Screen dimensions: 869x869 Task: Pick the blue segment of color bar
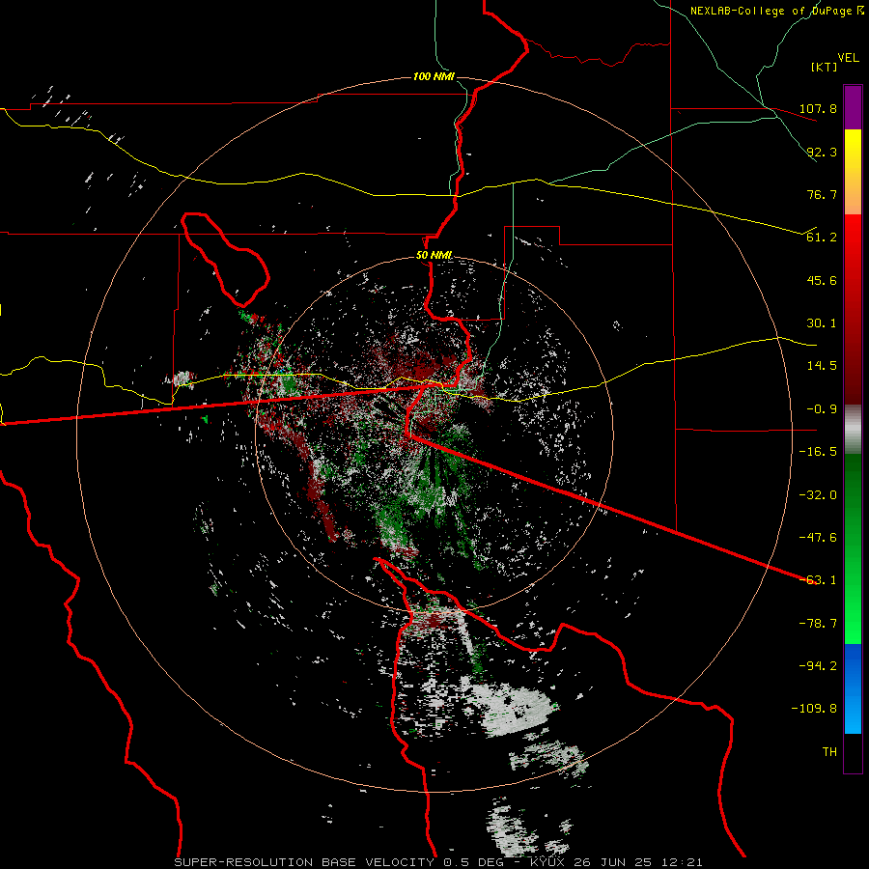[853, 688]
